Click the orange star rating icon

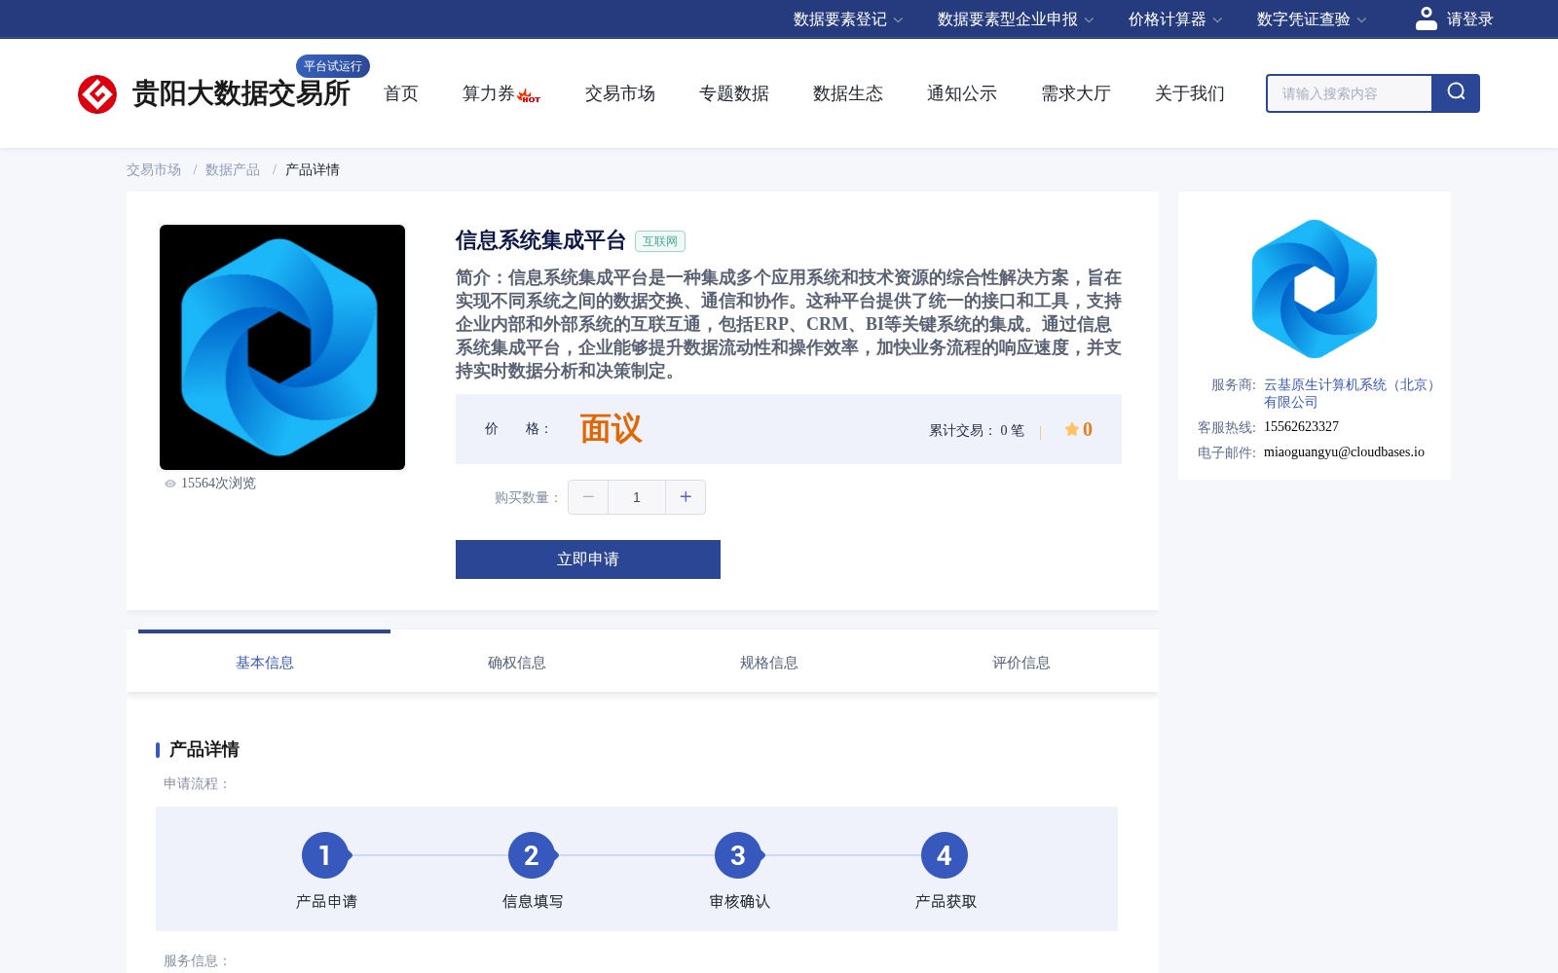(x=1071, y=429)
